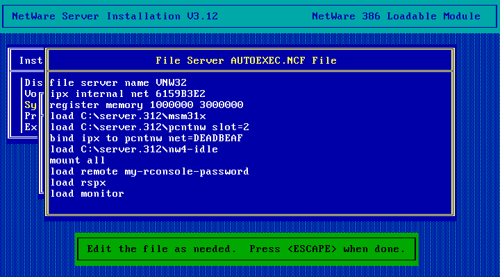
Task: Place cursor on 'register memory 1000000 3000000' line
Action: 147,105
